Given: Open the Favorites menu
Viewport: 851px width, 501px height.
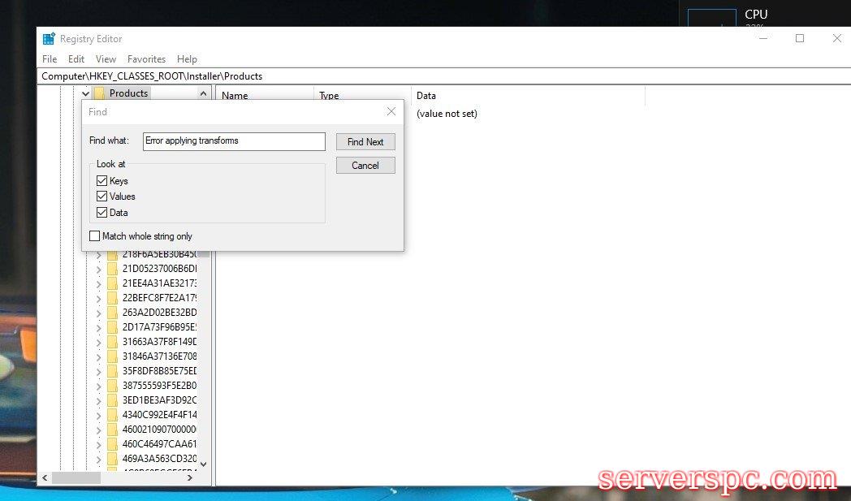Looking at the screenshot, I should coord(146,59).
